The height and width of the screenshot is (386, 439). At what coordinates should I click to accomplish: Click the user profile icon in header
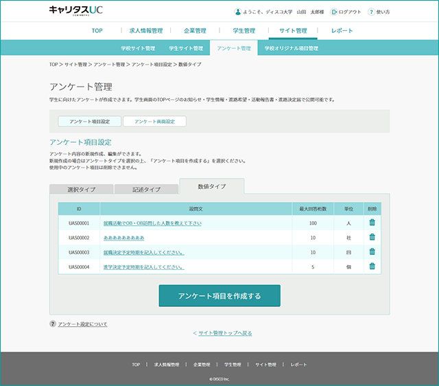point(237,12)
